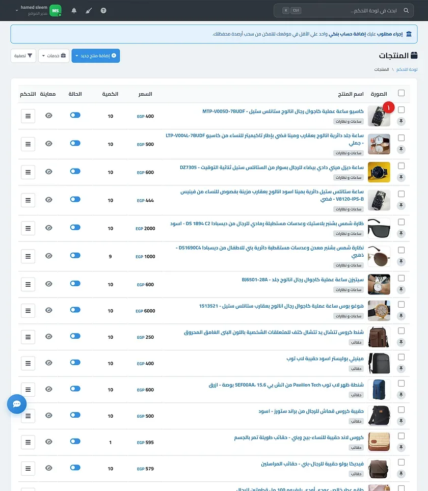Click the cache-clearing broom icon in header

89,11
